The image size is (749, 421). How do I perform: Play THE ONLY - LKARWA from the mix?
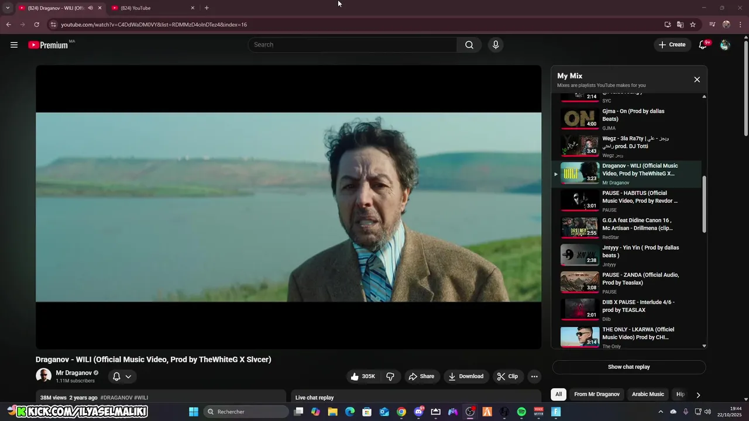coord(626,337)
